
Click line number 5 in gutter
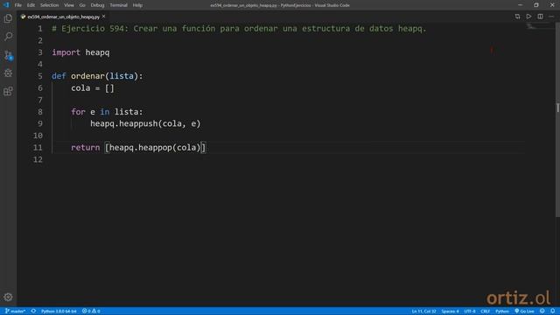40,76
